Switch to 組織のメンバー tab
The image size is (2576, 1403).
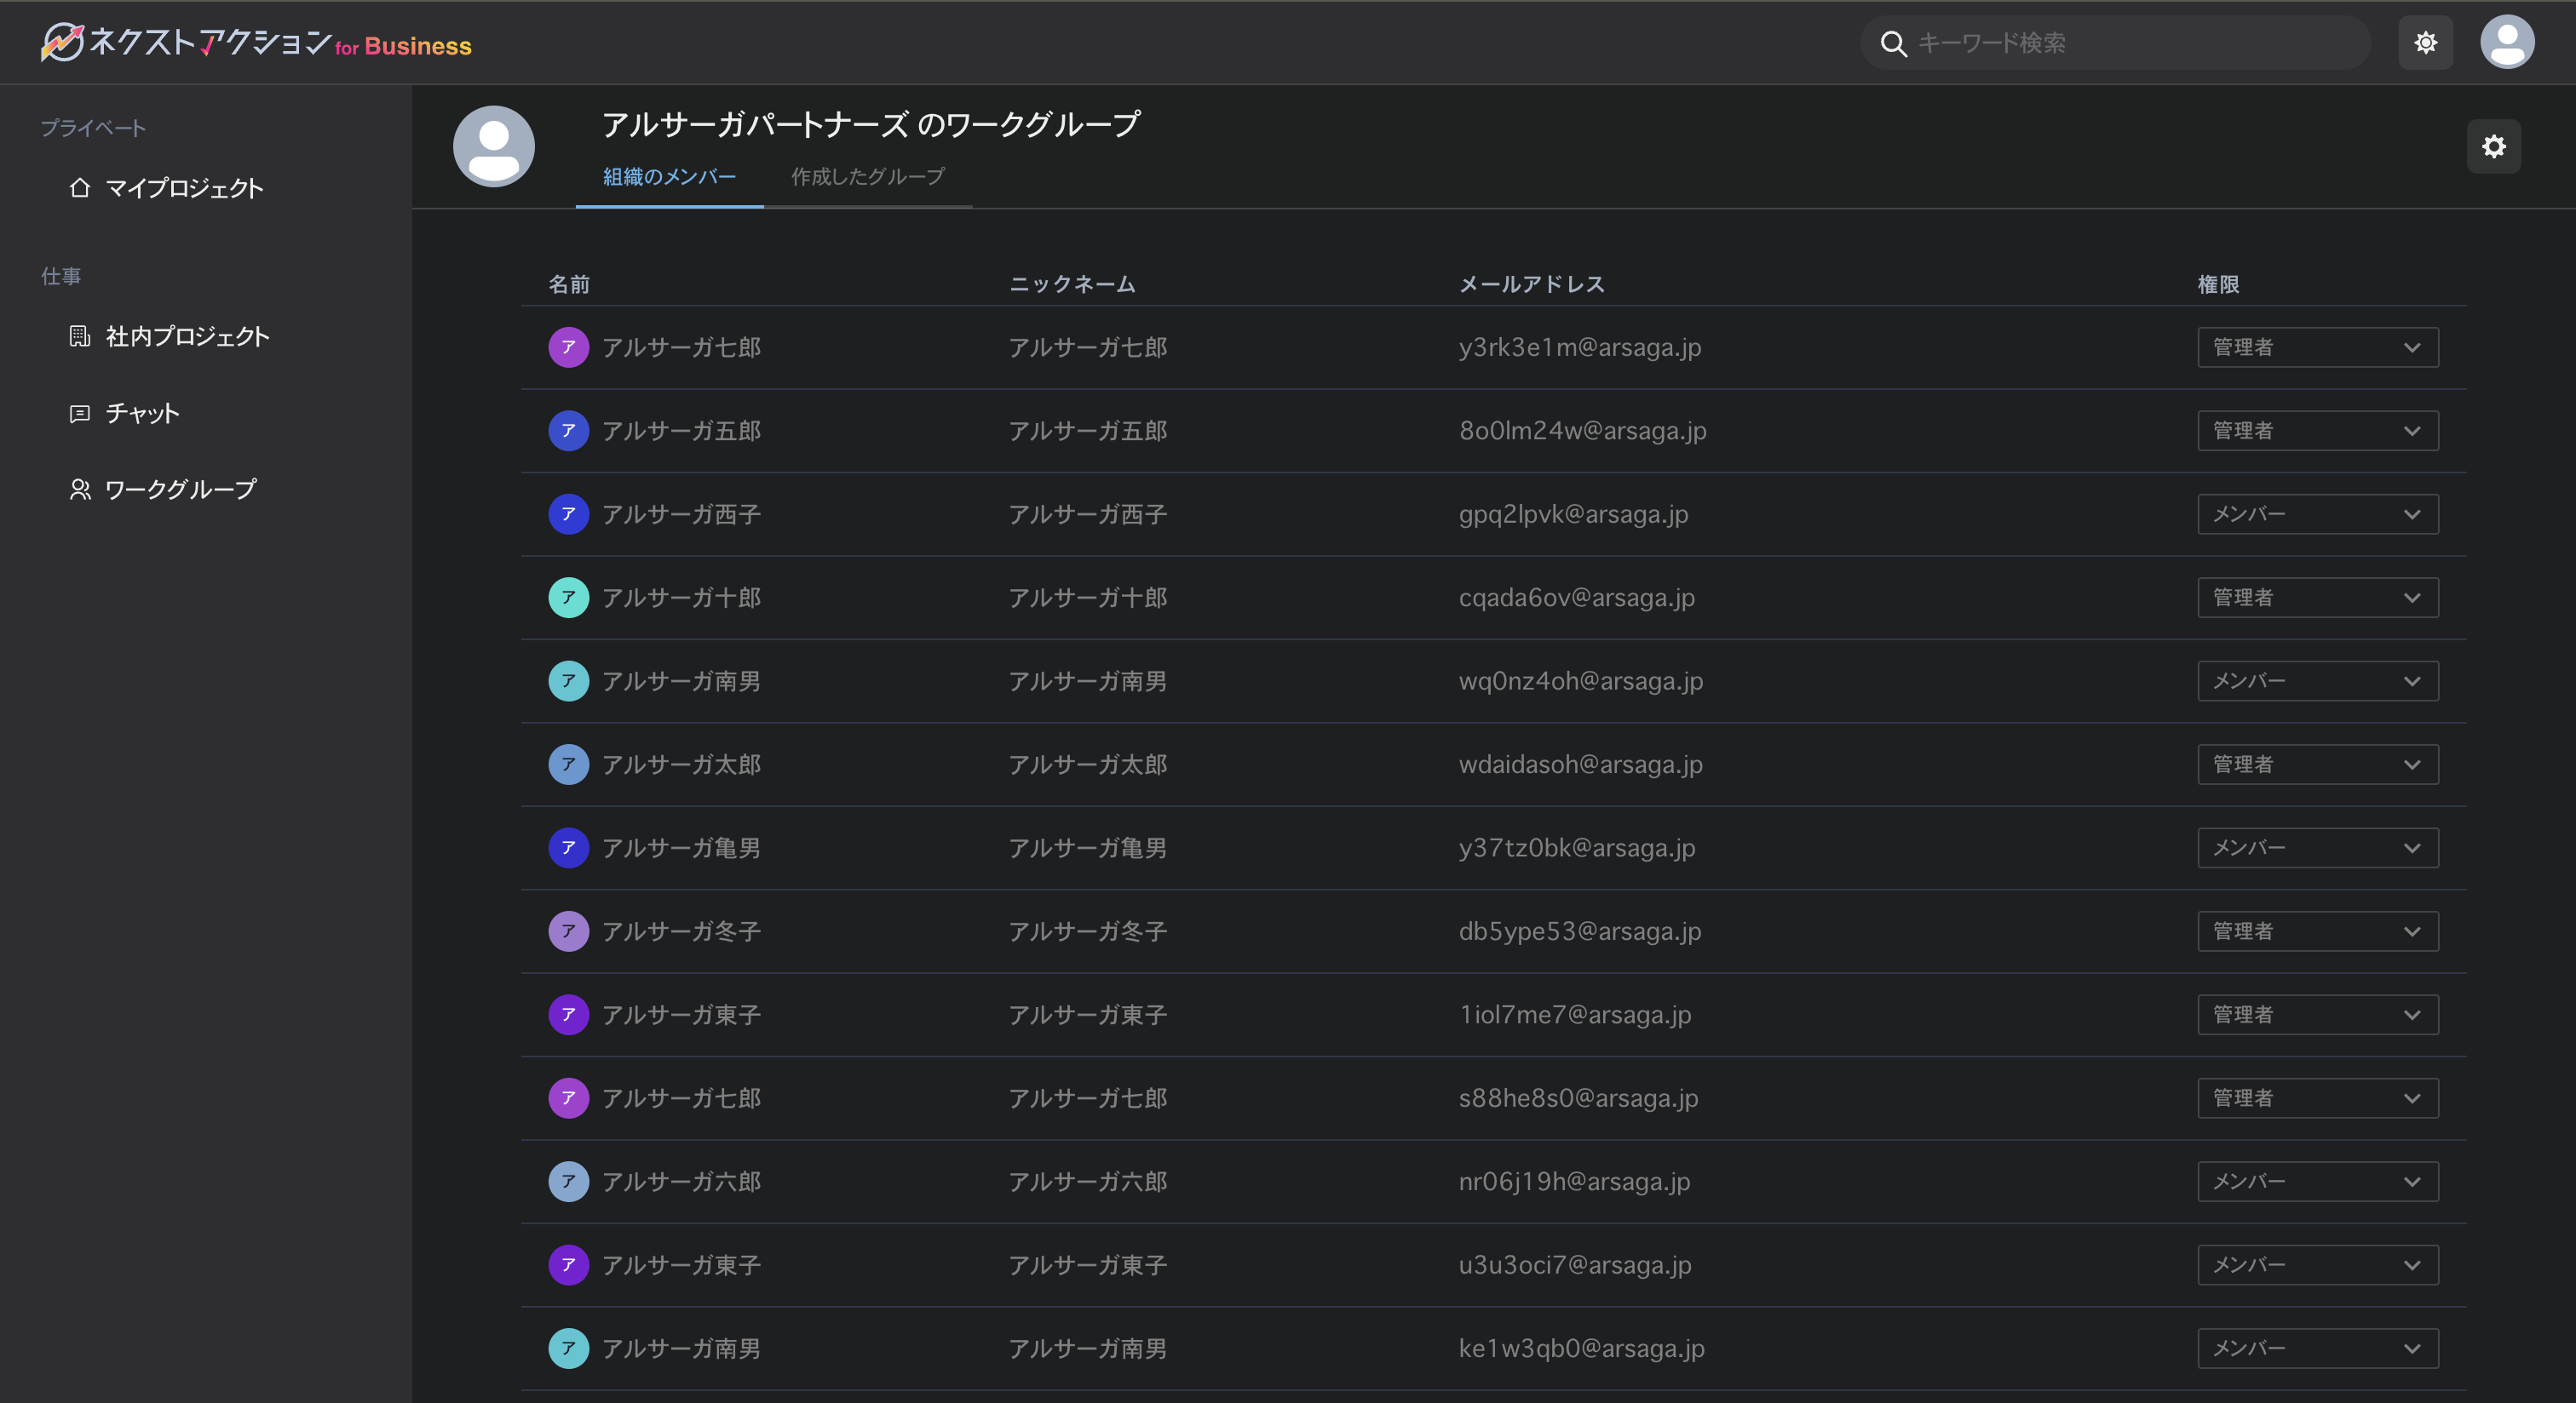[669, 177]
